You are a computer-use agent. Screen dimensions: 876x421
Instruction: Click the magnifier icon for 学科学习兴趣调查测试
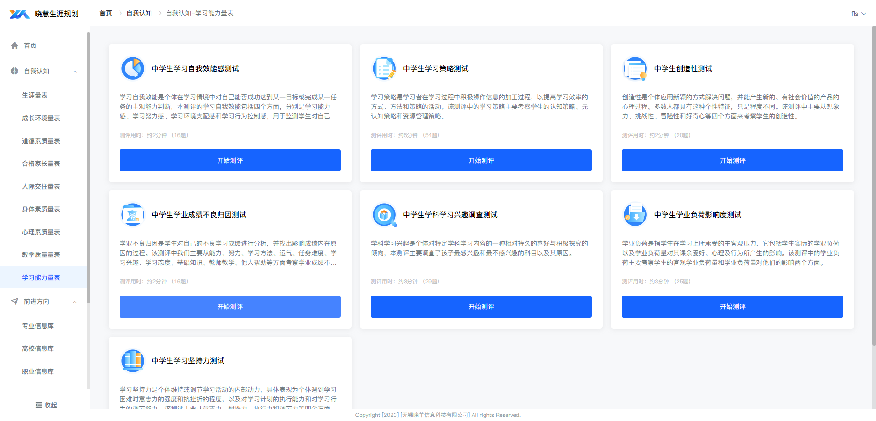point(384,215)
